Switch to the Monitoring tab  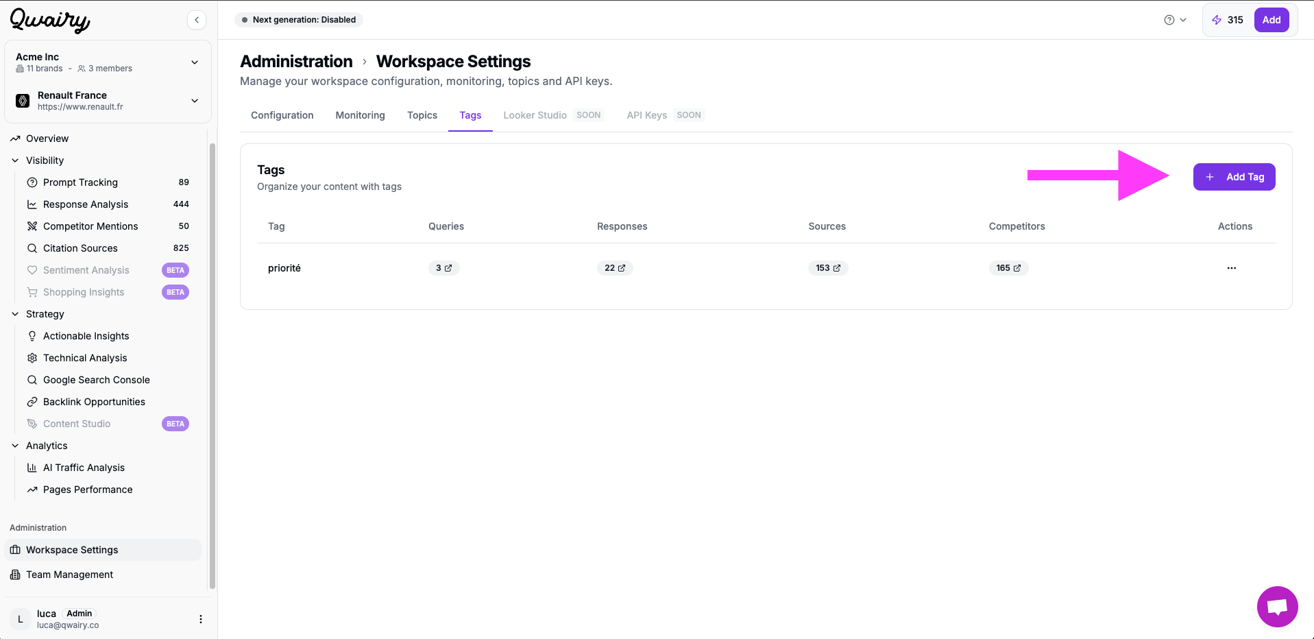[361, 115]
